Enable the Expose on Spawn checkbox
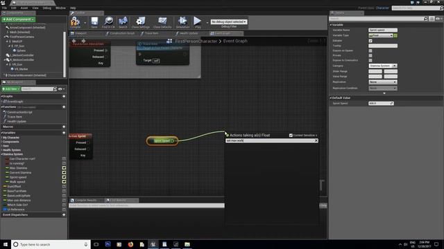 pyautogui.click(x=370, y=50)
